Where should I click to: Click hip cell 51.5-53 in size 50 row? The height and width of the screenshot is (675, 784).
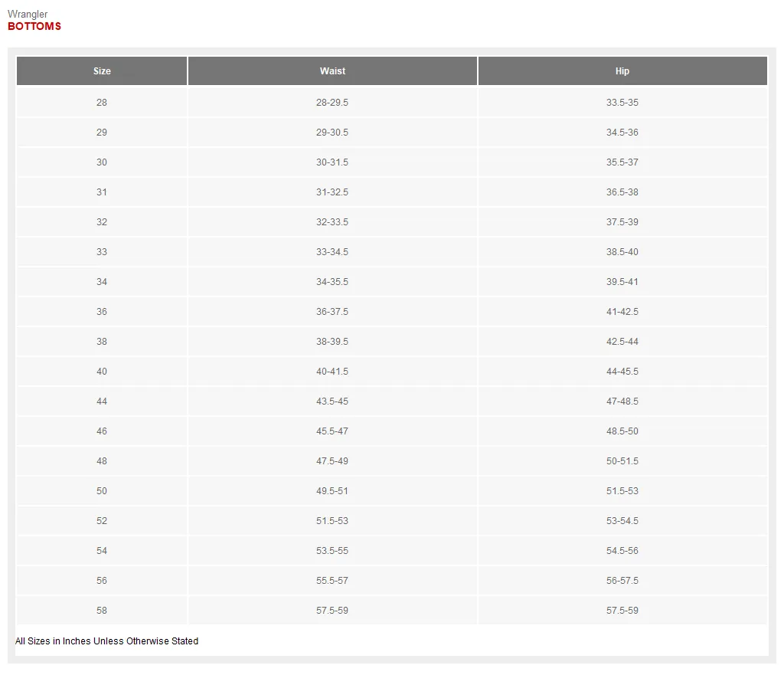click(622, 491)
